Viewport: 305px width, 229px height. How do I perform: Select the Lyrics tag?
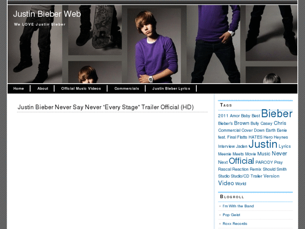click(x=284, y=146)
